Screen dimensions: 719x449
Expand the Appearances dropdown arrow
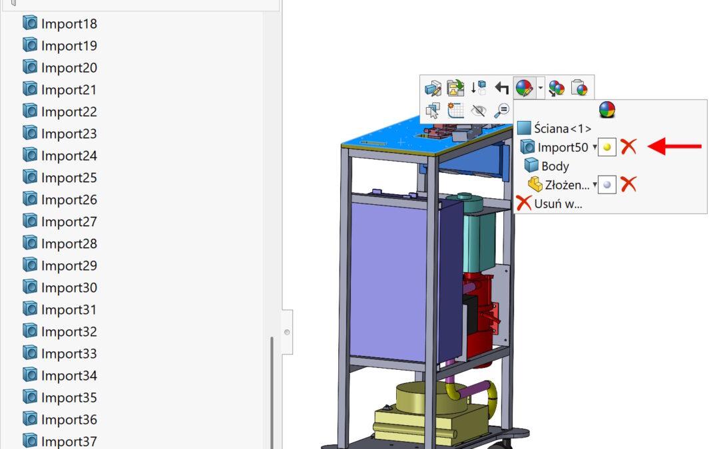[541, 88]
